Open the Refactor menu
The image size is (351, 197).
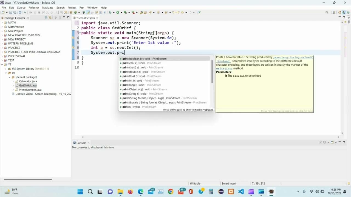pos(34,8)
